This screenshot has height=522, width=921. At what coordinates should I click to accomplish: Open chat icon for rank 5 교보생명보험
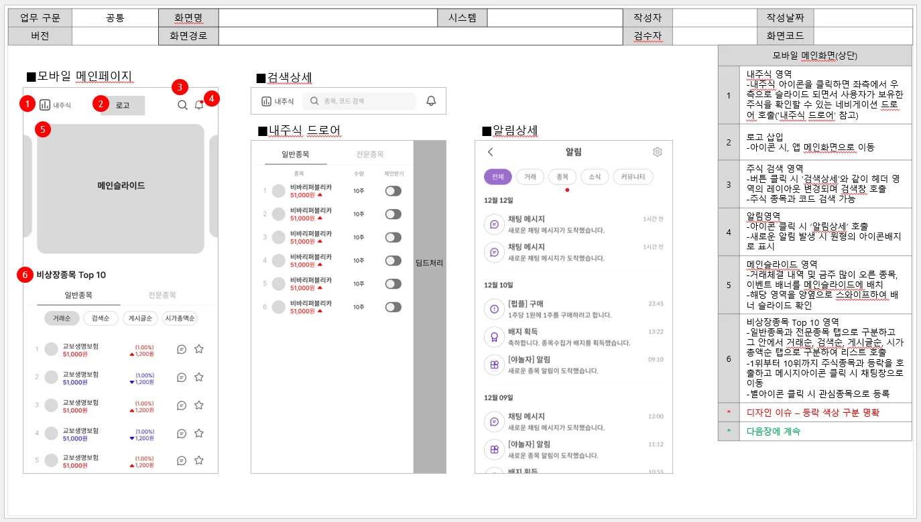(x=182, y=460)
